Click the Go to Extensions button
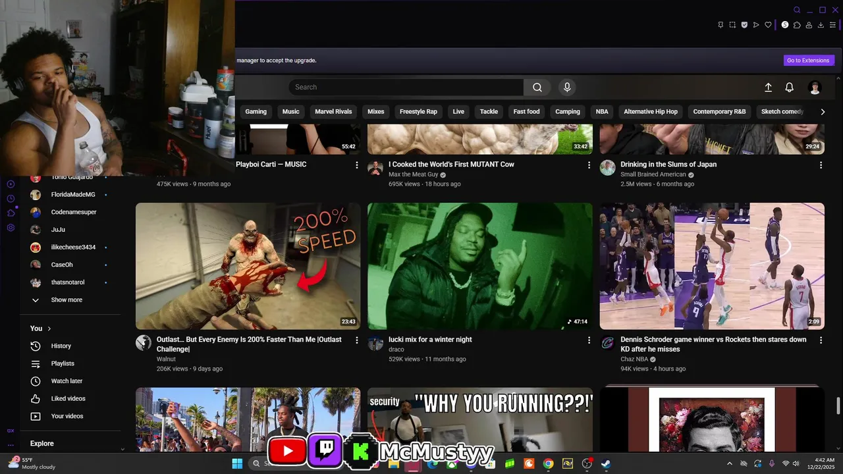 tap(809, 61)
